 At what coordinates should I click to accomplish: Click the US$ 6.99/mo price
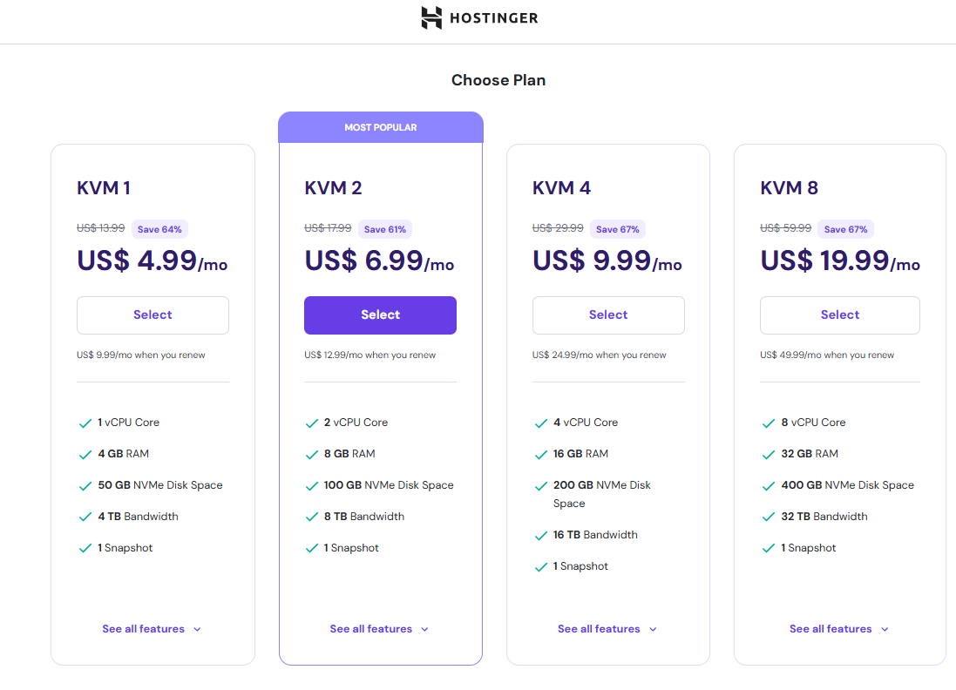pyautogui.click(x=379, y=260)
